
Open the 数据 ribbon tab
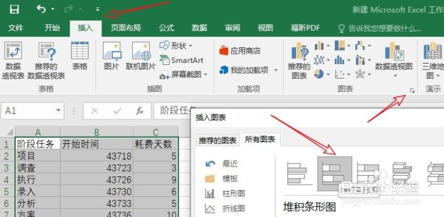pyautogui.click(x=199, y=28)
